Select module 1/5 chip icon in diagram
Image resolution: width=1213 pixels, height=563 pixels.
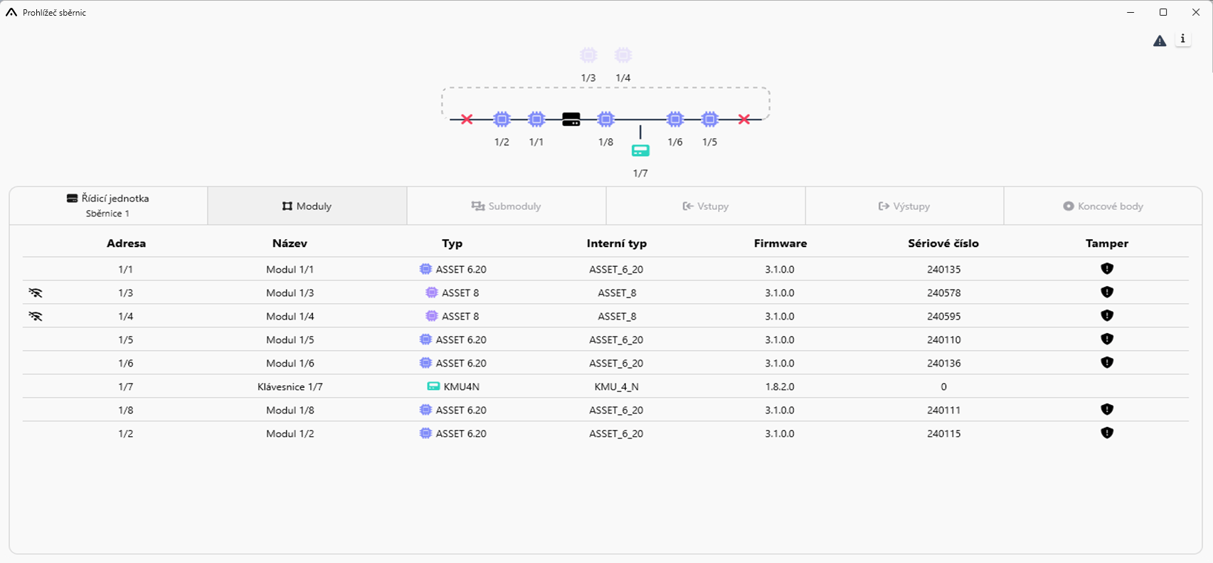pyautogui.click(x=709, y=119)
